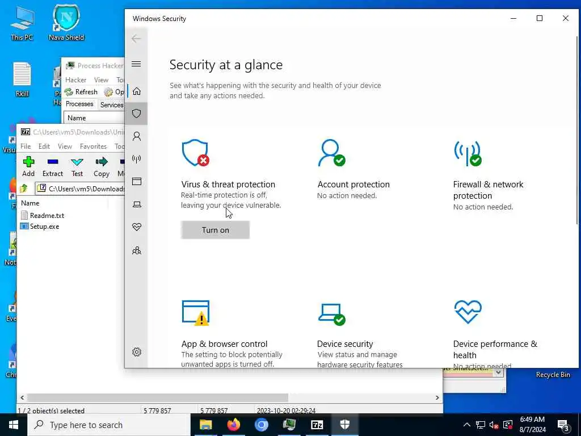Open Device security laptop icon in sidebar
581x436 pixels.
pyautogui.click(x=136, y=204)
